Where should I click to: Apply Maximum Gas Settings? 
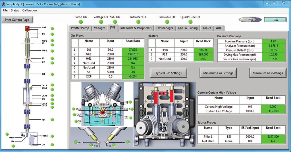(x=268, y=73)
